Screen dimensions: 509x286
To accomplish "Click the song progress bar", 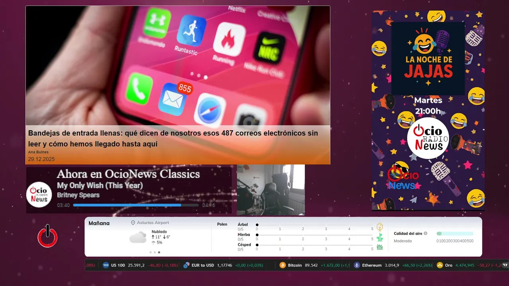I will [x=136, y=205].
